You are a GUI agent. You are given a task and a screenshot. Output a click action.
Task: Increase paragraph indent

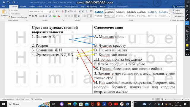83,12
